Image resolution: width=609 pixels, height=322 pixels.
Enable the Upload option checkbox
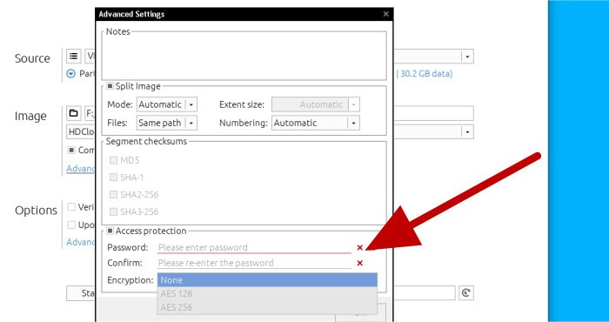tap(71, 225)
